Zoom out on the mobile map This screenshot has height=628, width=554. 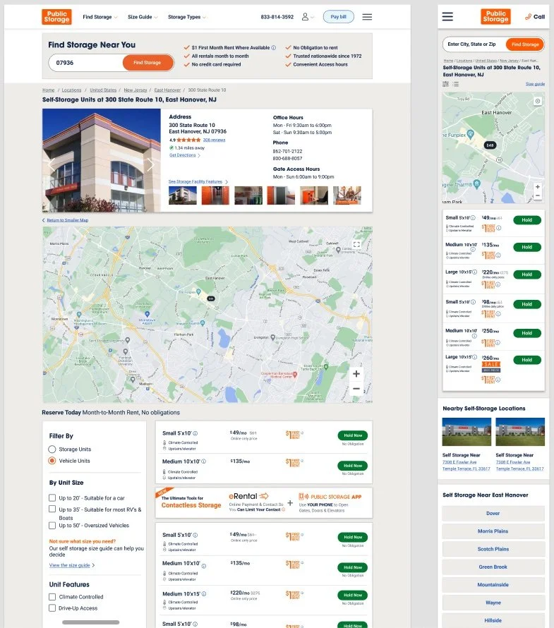[x=538, y=195]
